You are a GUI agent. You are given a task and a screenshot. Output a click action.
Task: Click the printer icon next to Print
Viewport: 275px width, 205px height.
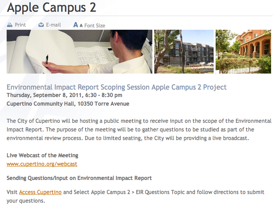click(x=10, y=25)
